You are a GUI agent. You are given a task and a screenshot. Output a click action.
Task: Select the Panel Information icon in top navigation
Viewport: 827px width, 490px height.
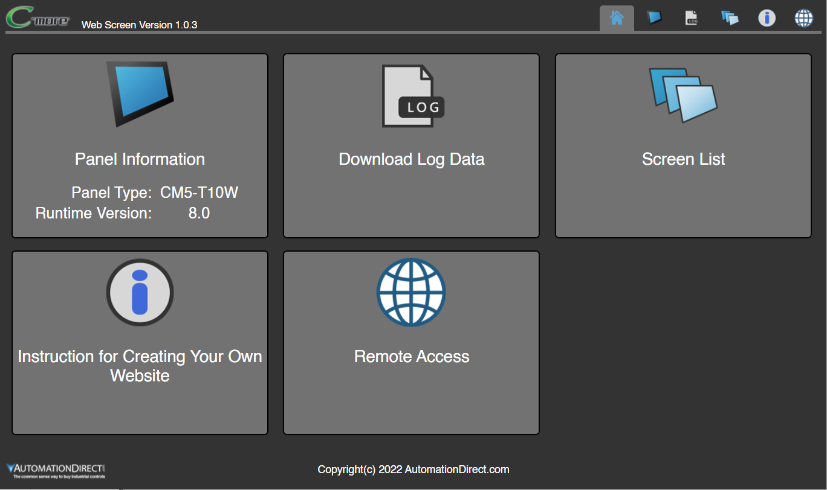pos(654,17)
